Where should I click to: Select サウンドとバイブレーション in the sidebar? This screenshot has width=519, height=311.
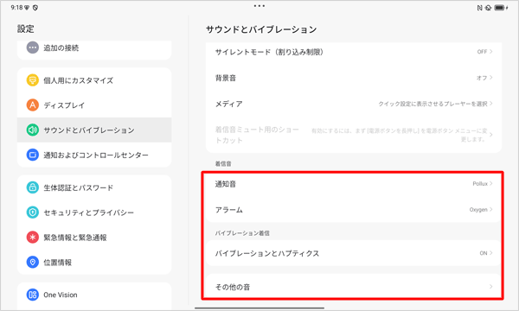click(x=94, y=130)
